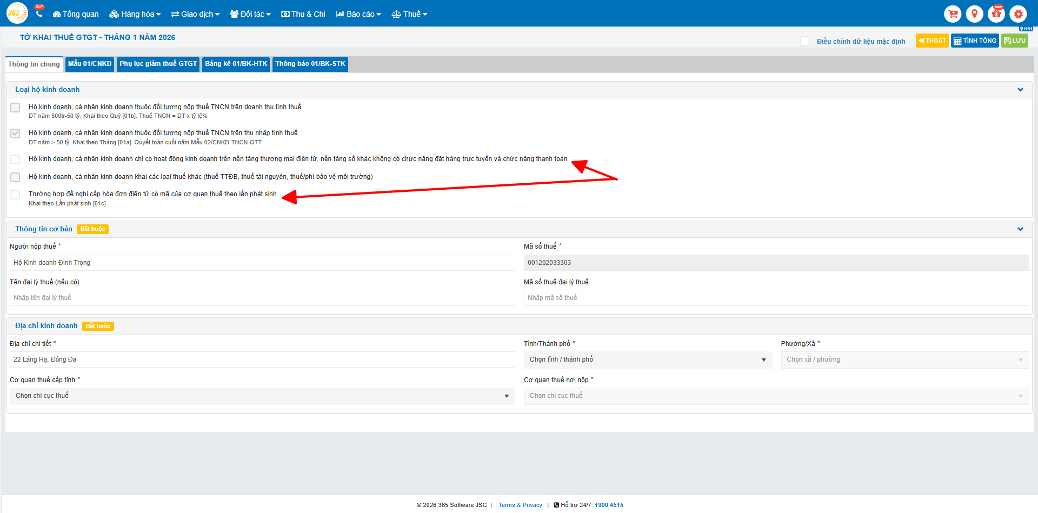Open the Báo cáo menu

click(358, 14)
